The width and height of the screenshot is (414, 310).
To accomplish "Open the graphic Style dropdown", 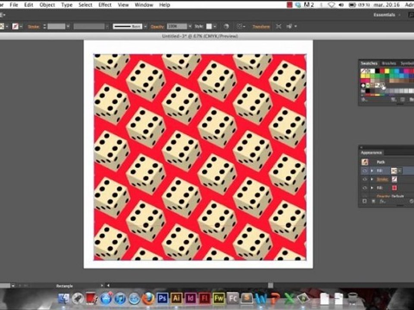I will 215,26.
